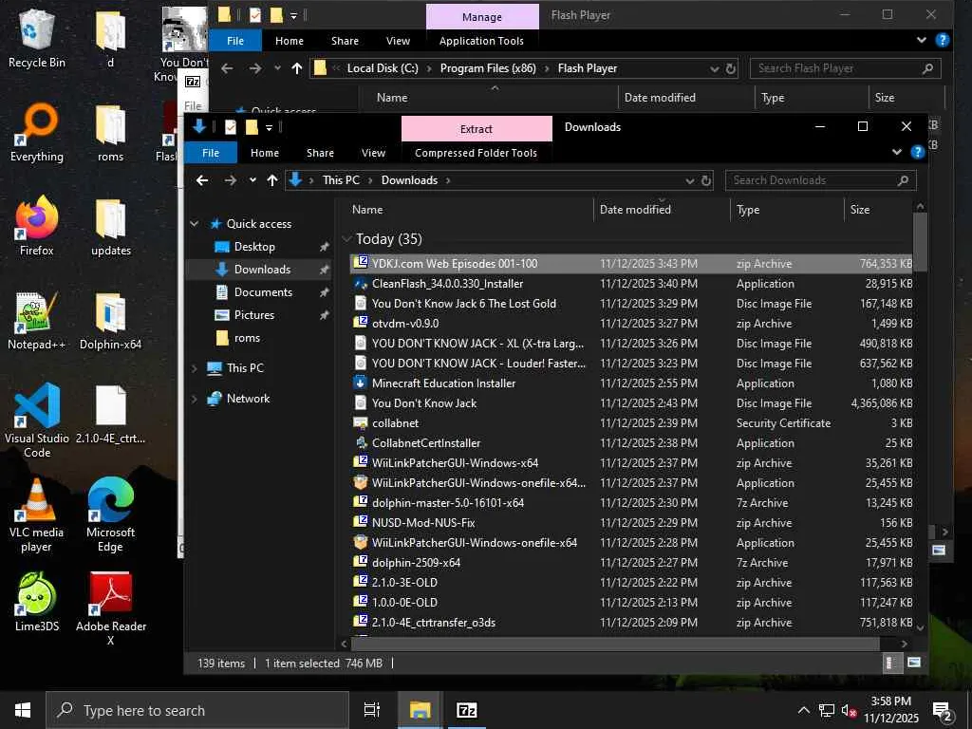Viewport: 972px width, 729px height.
Task: Click the horizontal scrollbar in Downloads
Action: [x=614, y=644]
